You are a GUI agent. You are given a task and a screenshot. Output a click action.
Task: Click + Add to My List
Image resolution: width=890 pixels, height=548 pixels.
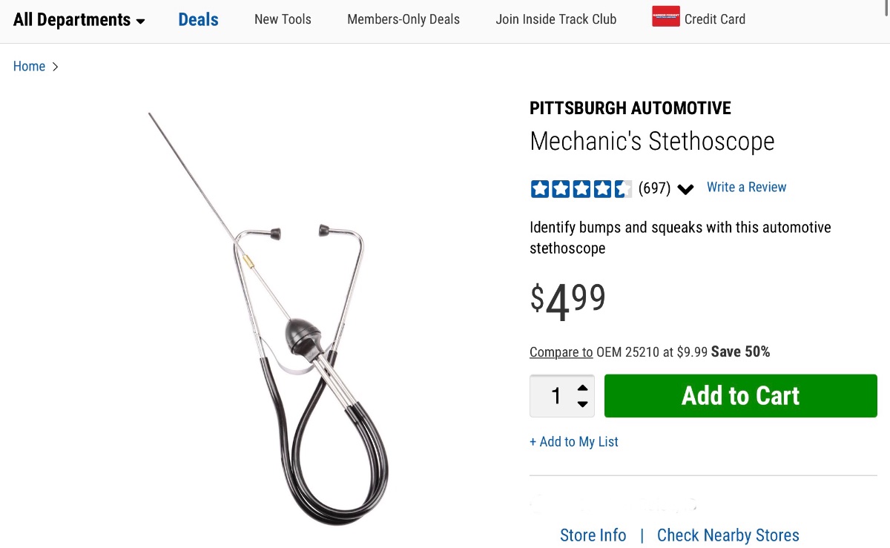tap(574, 442)
